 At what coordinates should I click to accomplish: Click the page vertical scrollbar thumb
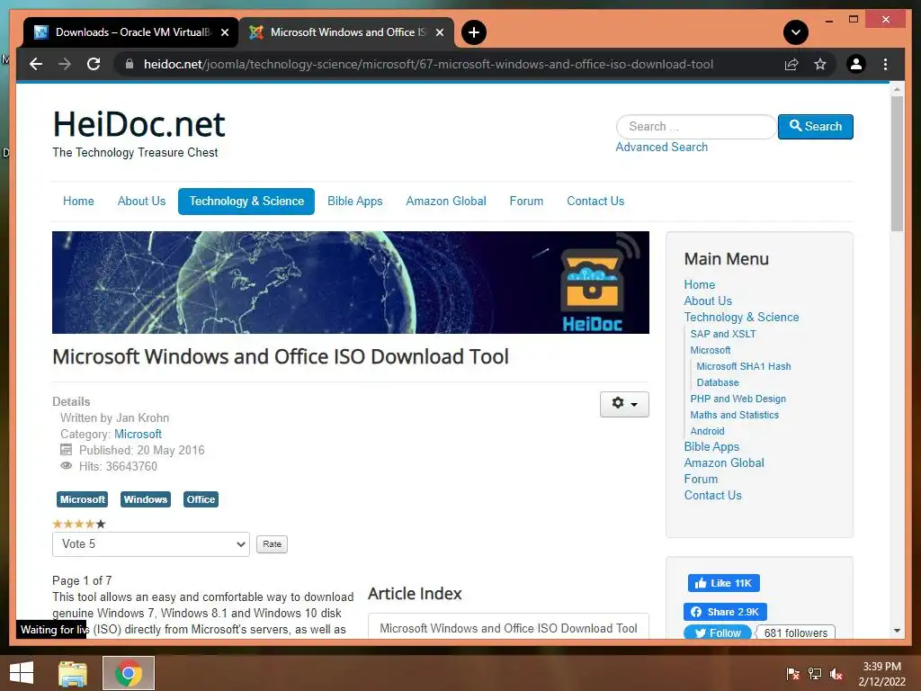[x=897, y=164]
